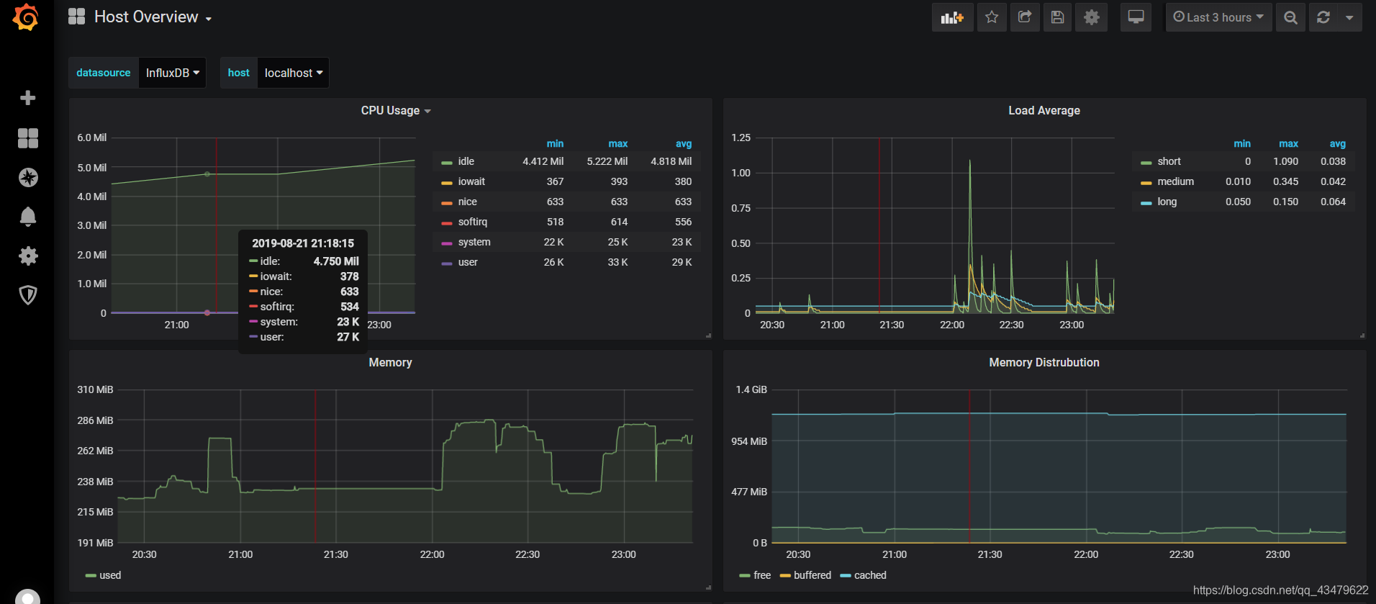
Task: Toggle the cached series label
Action: [x=870, y=575]
